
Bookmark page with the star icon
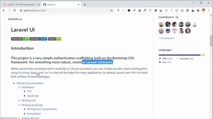click(x=112, y=10)
